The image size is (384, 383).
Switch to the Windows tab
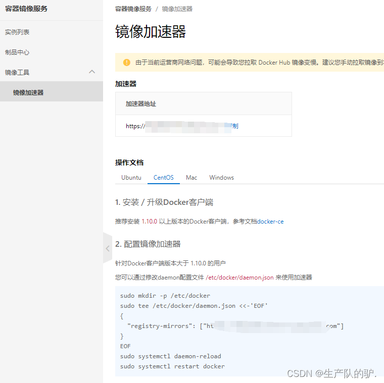tap(222, 178)
